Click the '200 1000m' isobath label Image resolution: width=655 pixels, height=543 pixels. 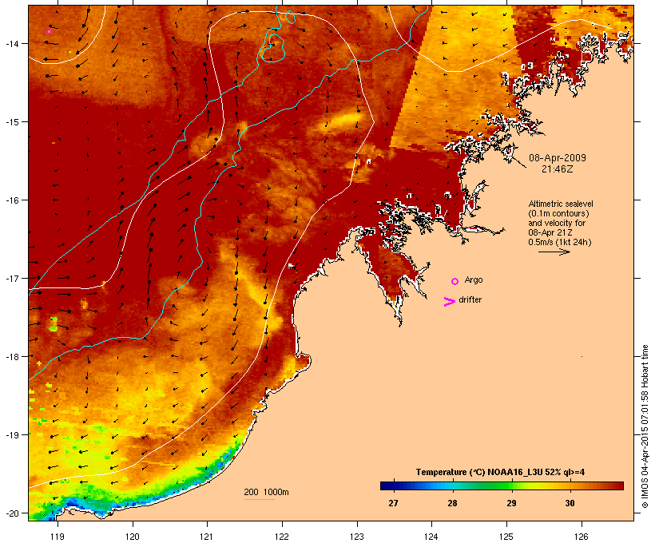coord(266,492)
